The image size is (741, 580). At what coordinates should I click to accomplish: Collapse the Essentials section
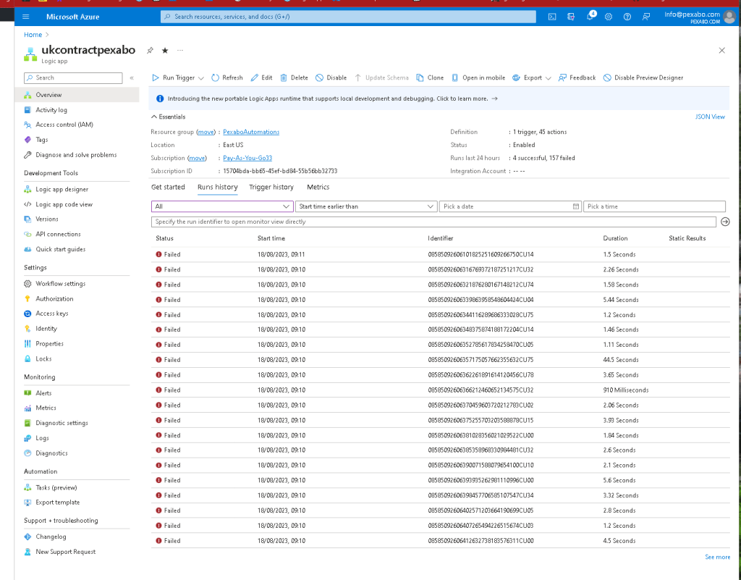pos(168,117)
